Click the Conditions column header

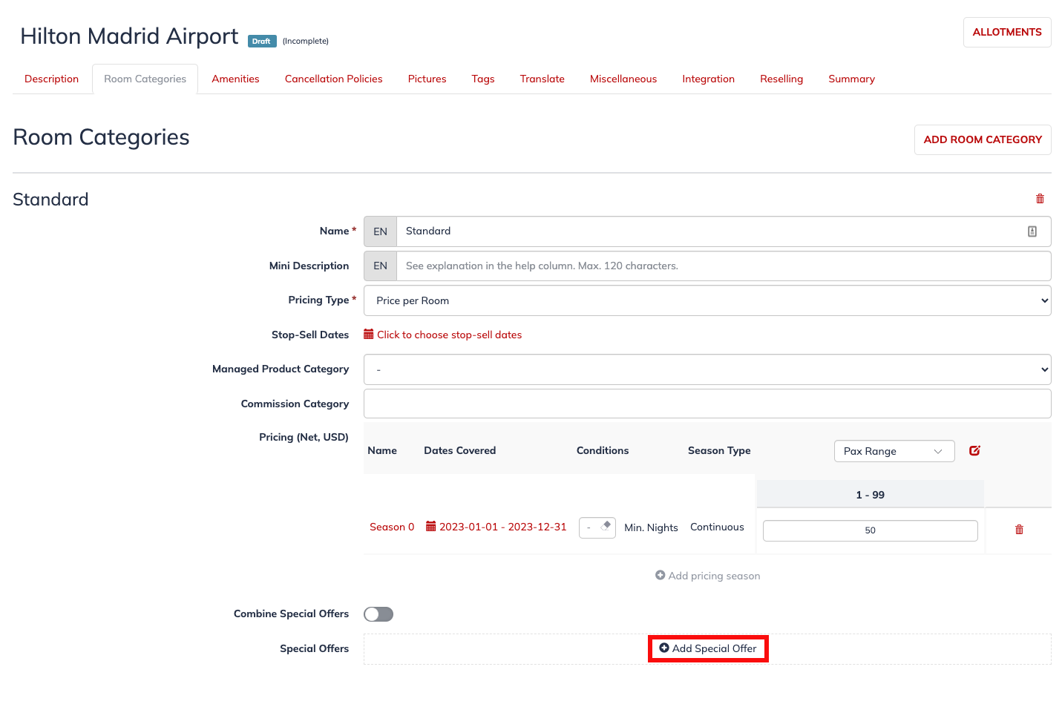pyautogui.click(x=603, y=450)
